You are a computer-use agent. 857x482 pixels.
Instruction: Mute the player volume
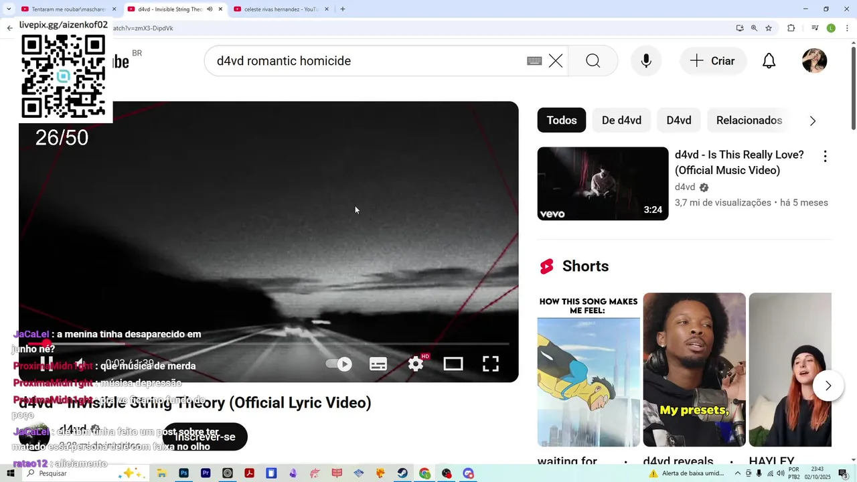[80, 364]
